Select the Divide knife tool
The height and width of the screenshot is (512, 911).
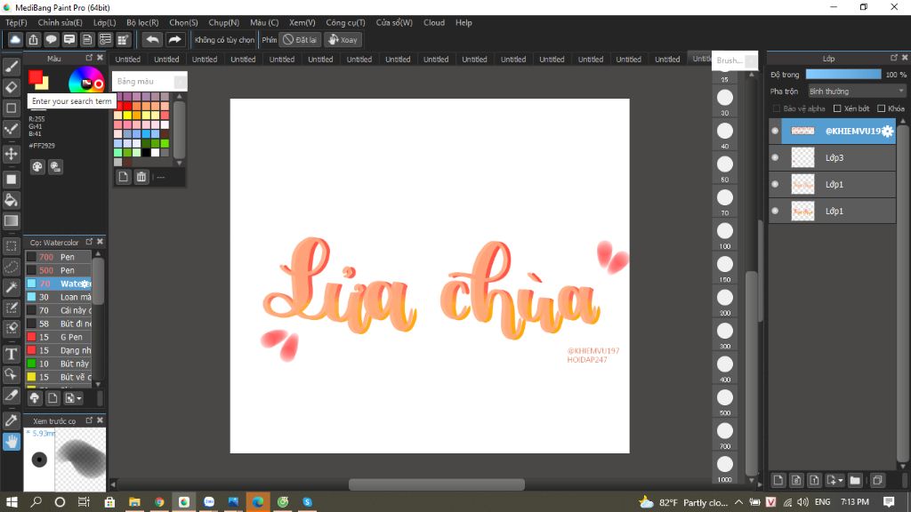(x=11, y=396)
